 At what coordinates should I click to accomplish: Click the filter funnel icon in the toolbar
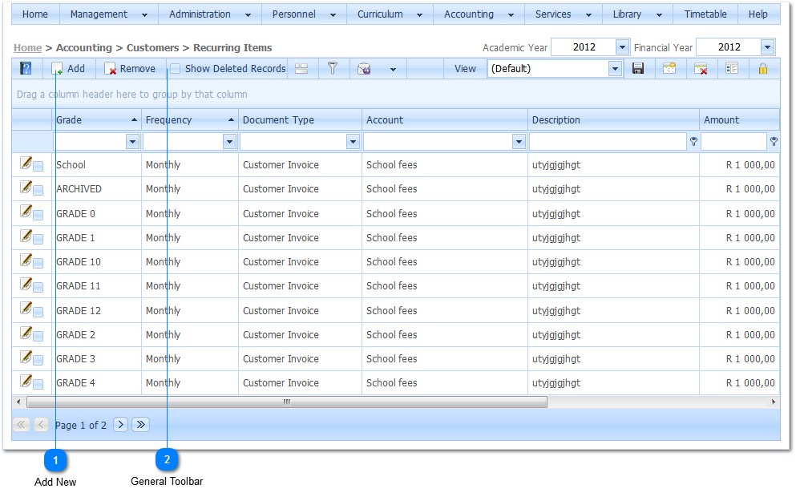333,68
